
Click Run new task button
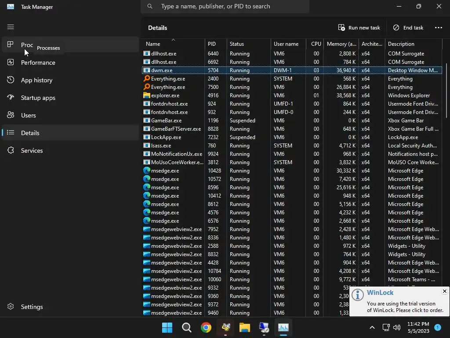click(359, 28)
